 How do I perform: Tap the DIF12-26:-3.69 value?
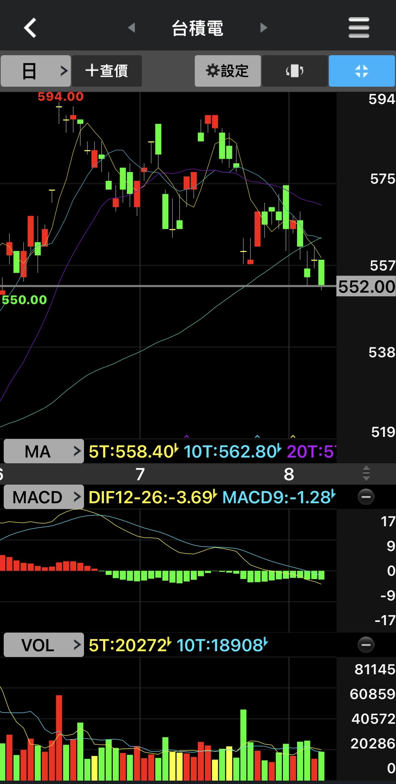153,497
